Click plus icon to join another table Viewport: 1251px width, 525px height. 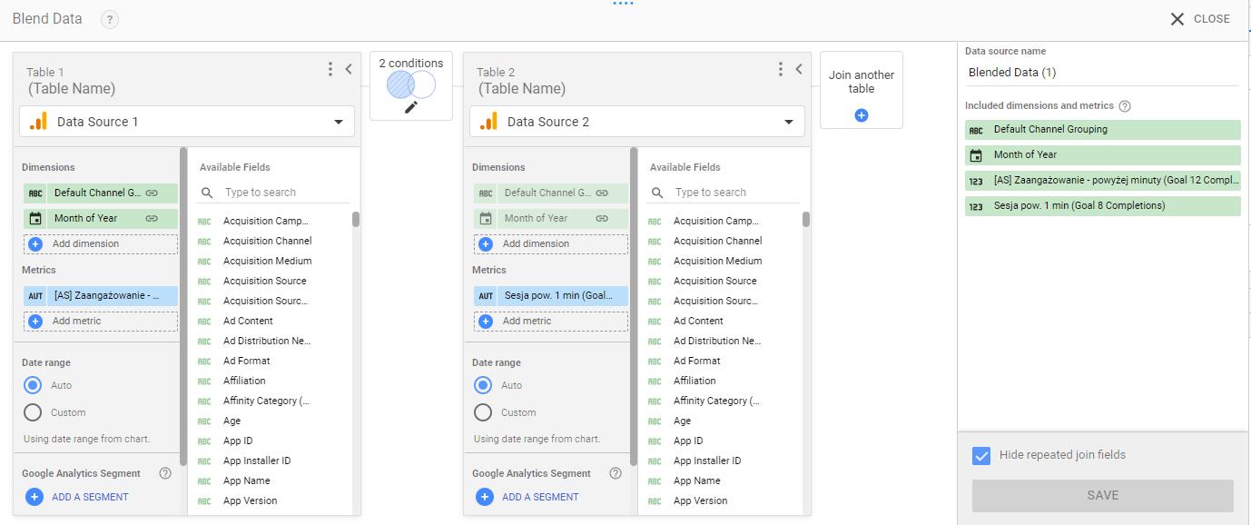pos(862,115)
